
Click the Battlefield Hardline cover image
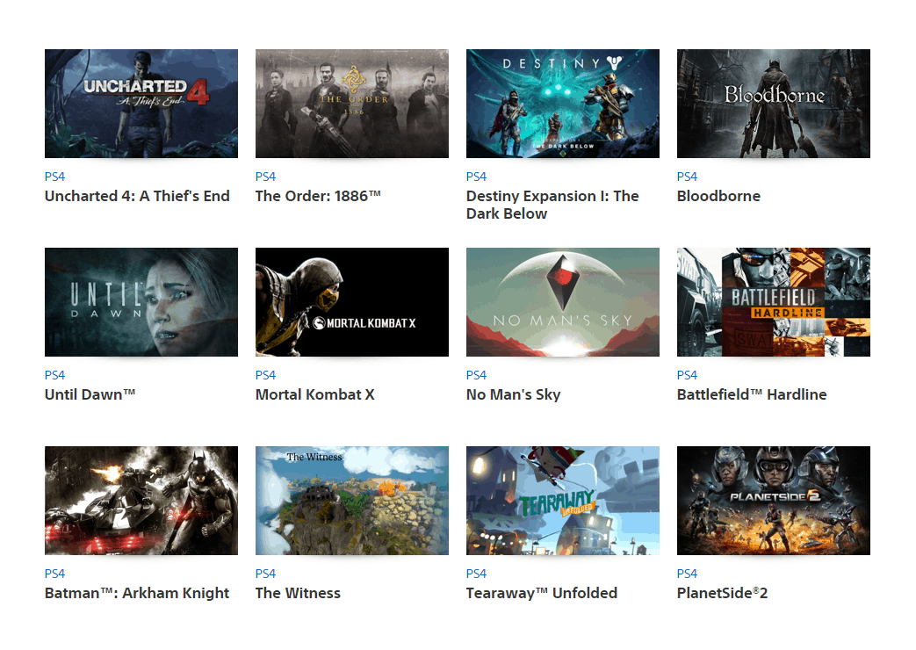pyautogui.click(x=774, y=302)
